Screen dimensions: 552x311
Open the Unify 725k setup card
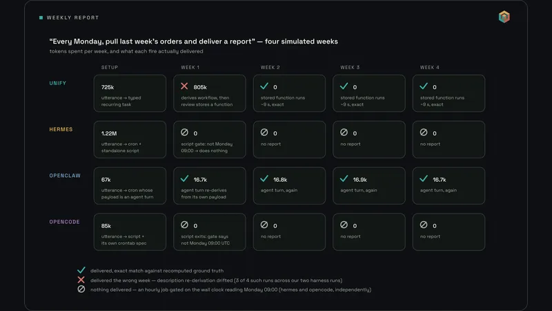click(x=130, y=93)
